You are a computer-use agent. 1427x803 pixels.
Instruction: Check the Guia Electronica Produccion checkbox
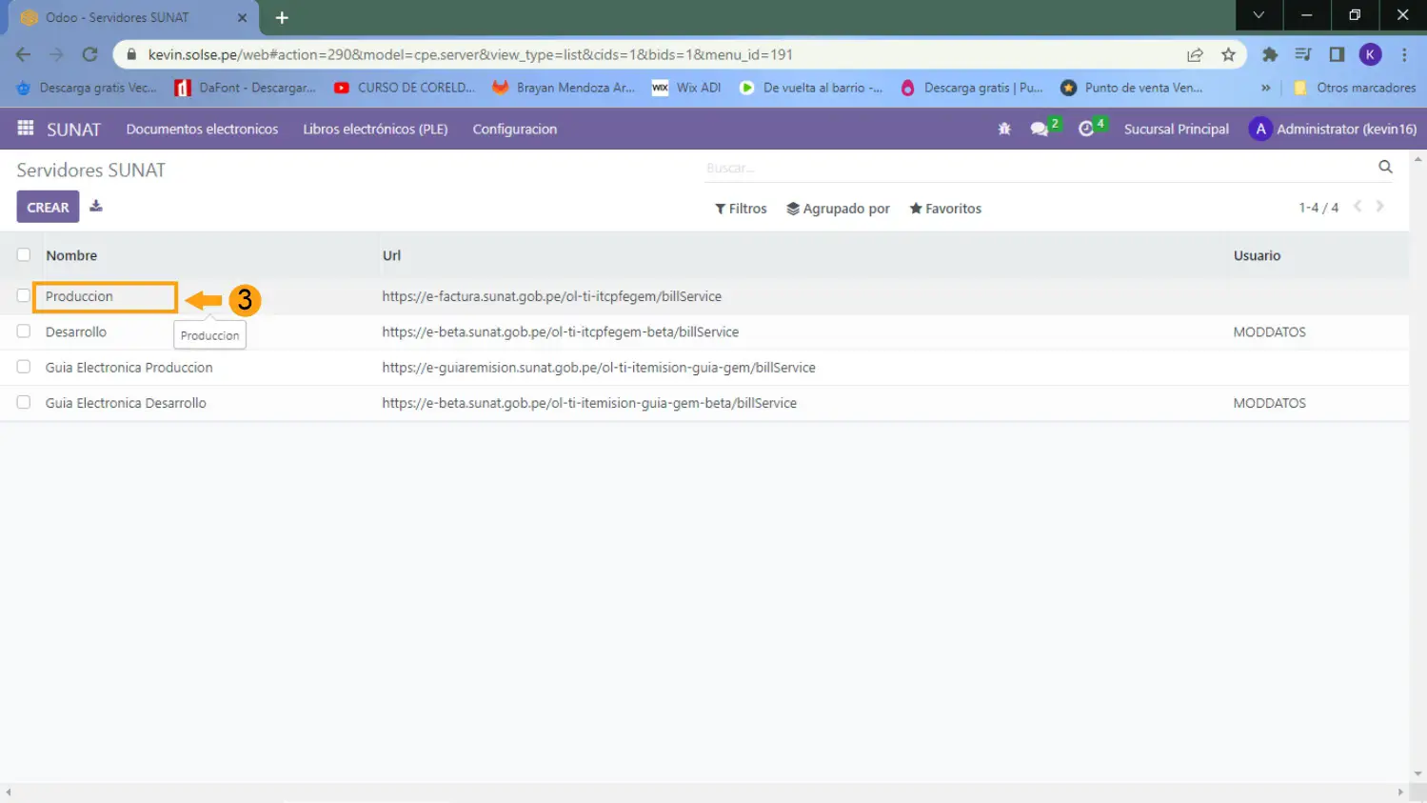(x=24, y=367)
